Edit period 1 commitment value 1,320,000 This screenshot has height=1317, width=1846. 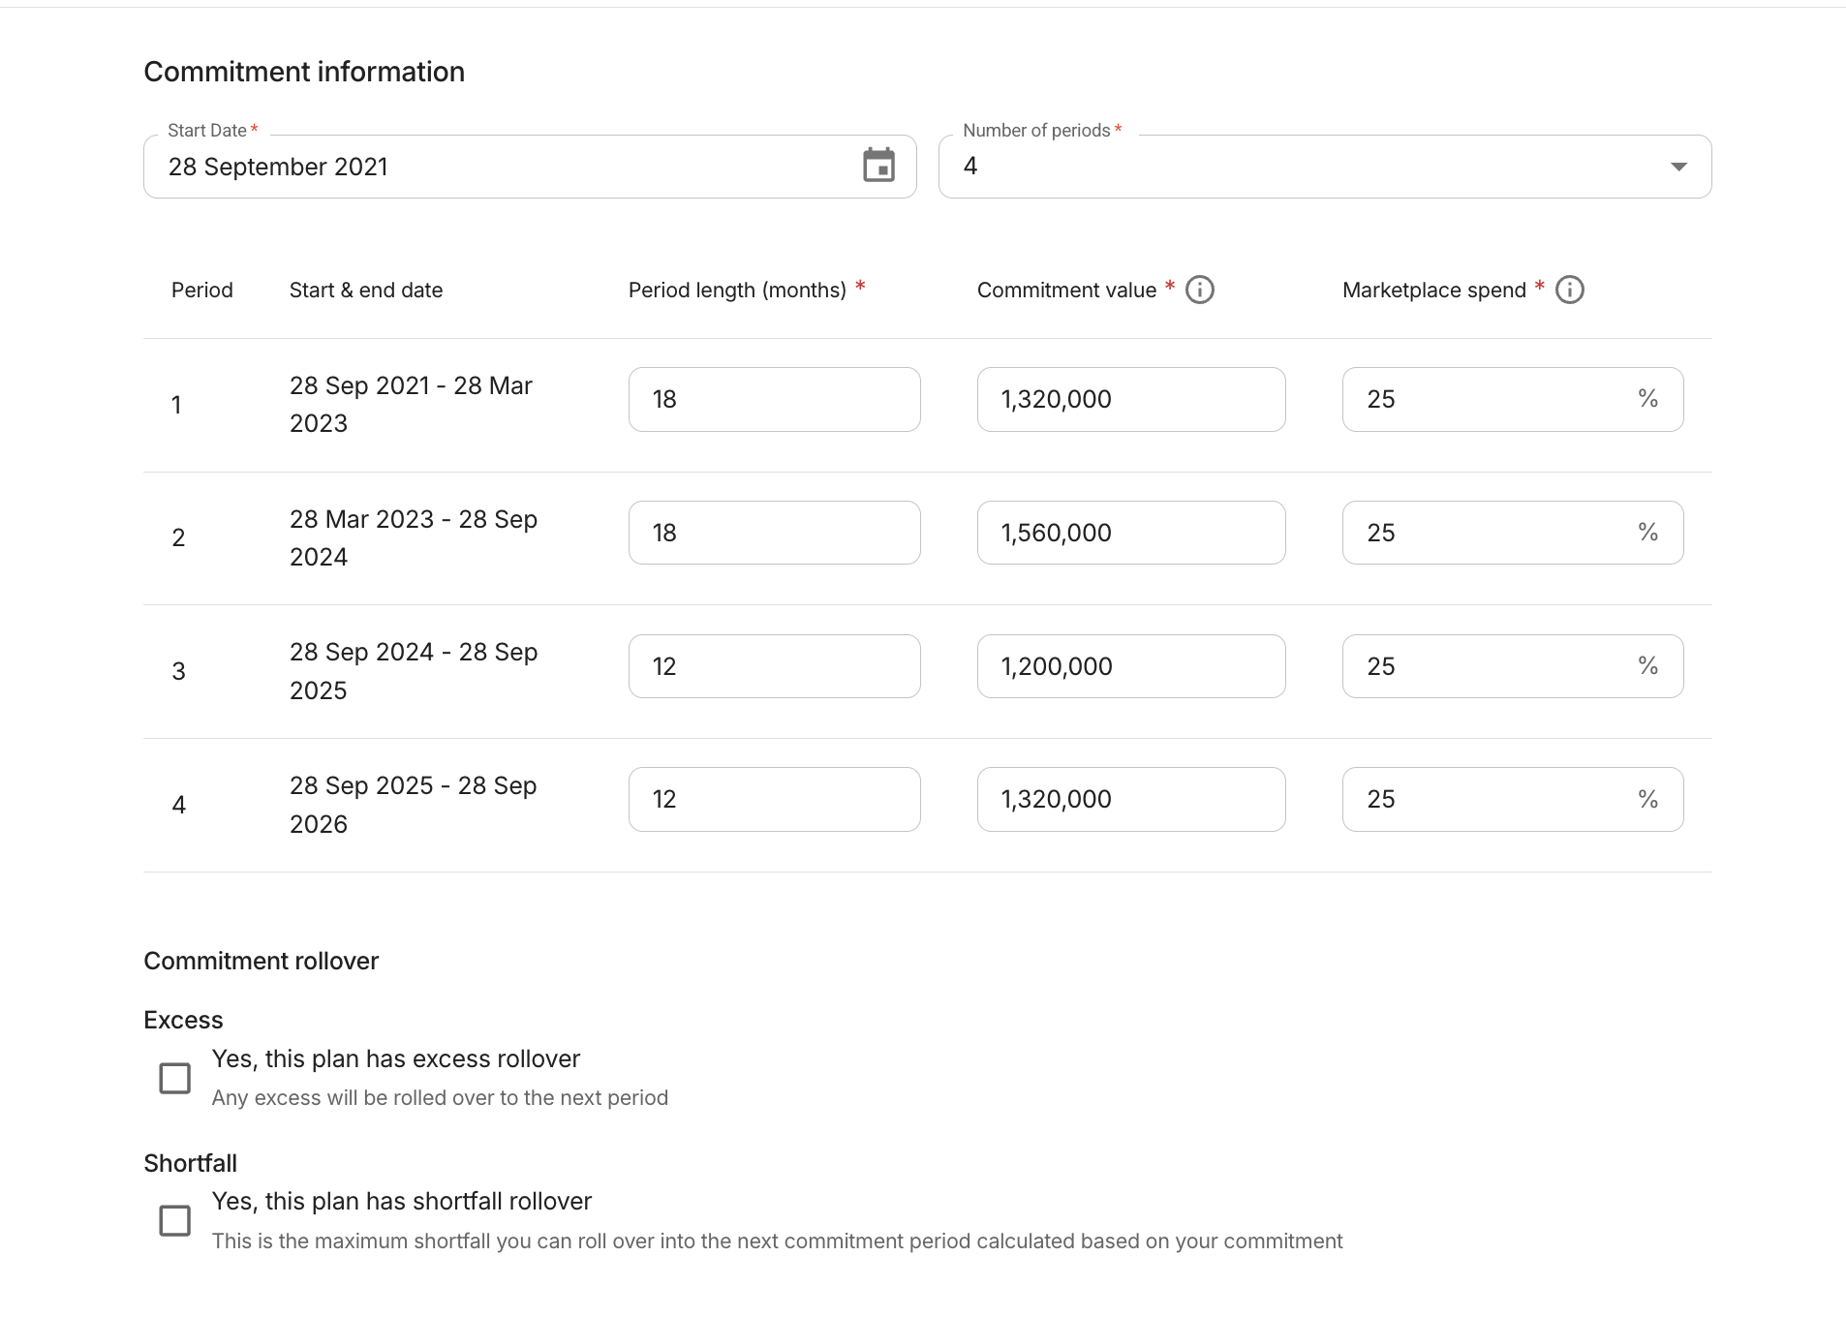pyautogui.click(x=1131, y=399)
